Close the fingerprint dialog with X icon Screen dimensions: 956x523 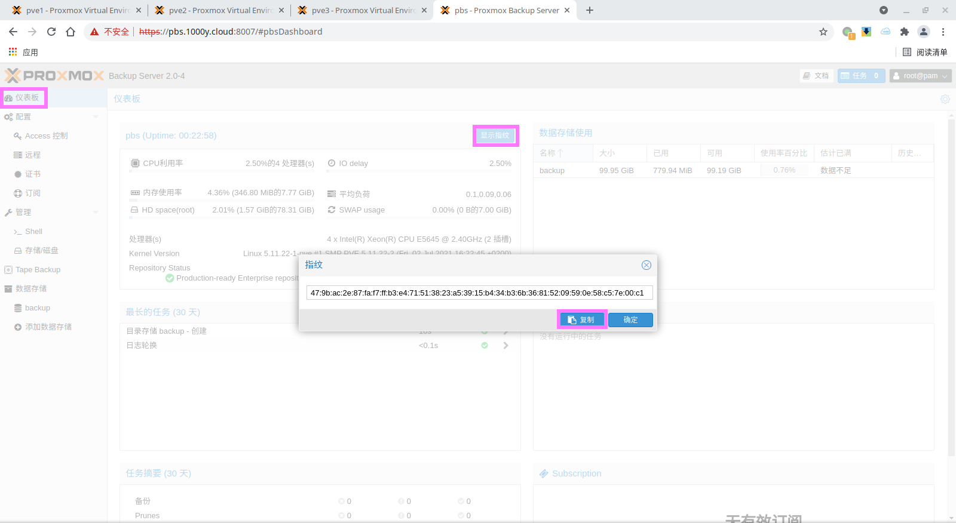tap(646, 265)
